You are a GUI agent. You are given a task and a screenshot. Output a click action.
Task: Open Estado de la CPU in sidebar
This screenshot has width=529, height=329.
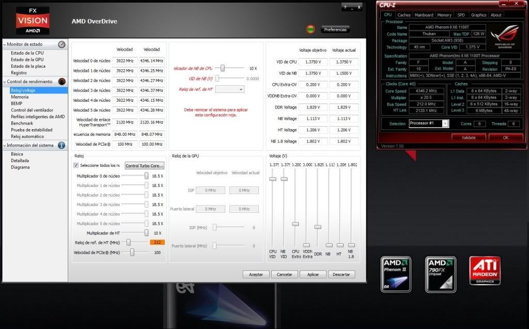tap(27, 53)
